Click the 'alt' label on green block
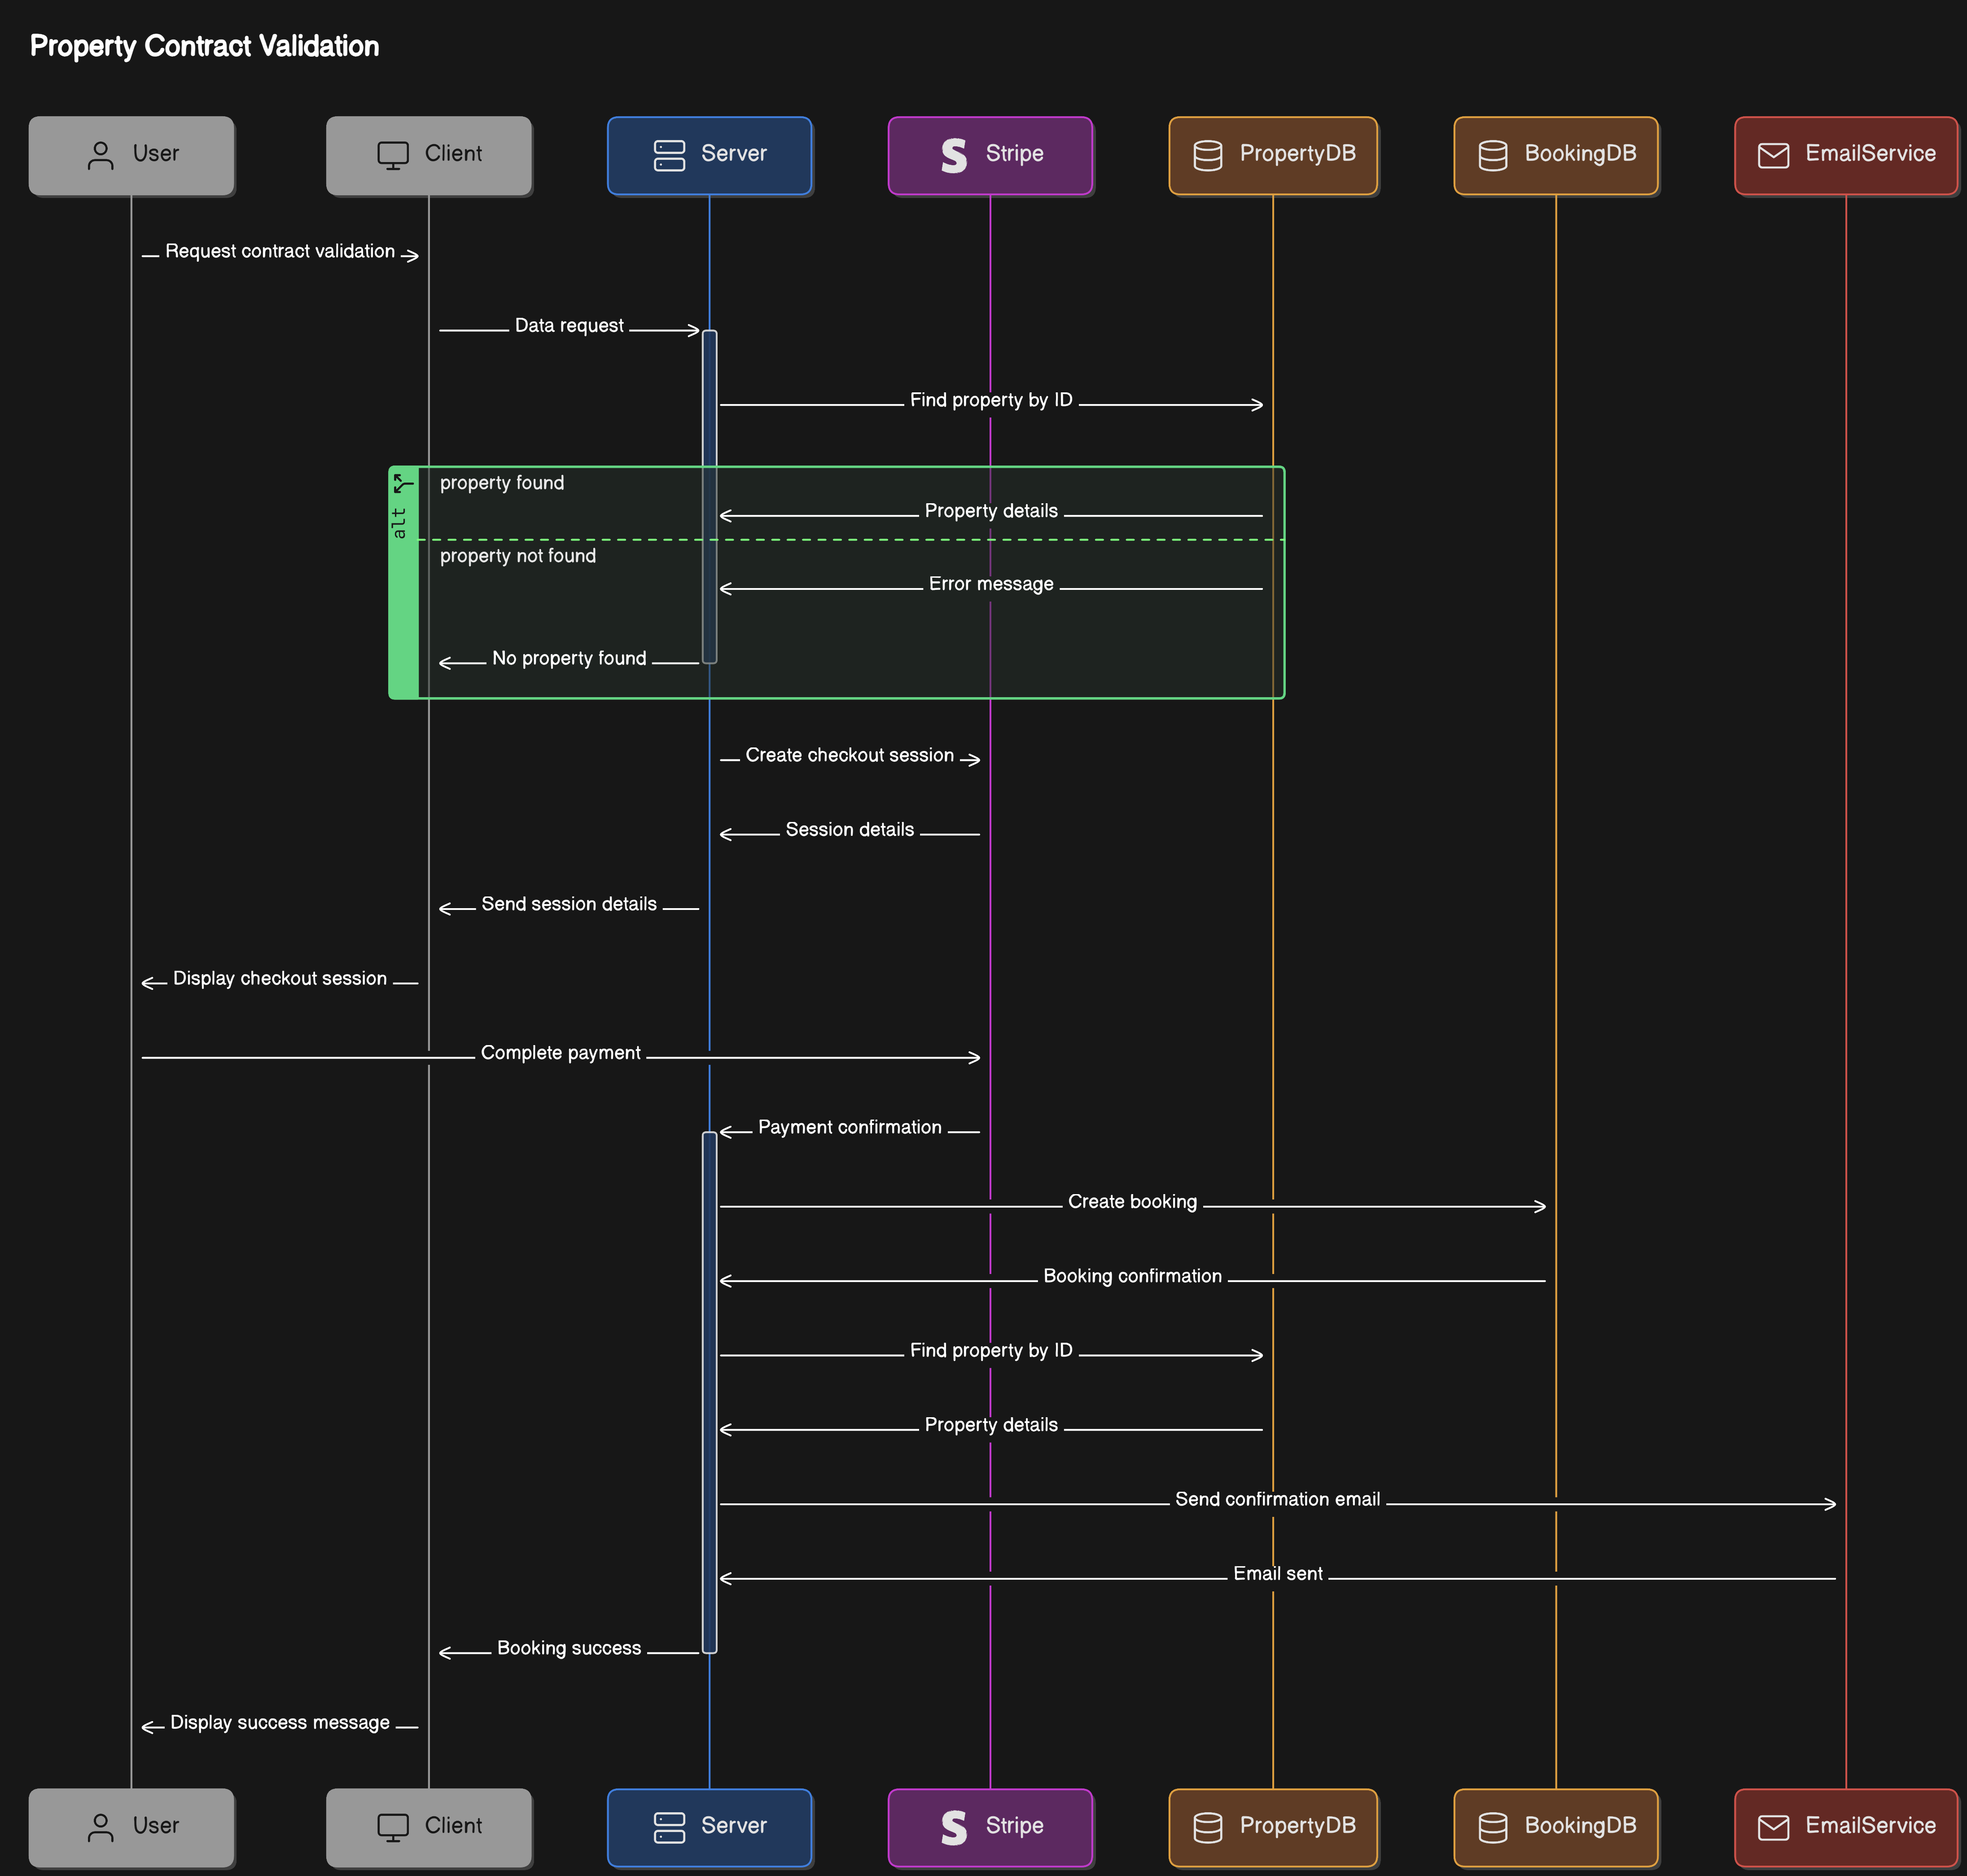 pos(400,523)
